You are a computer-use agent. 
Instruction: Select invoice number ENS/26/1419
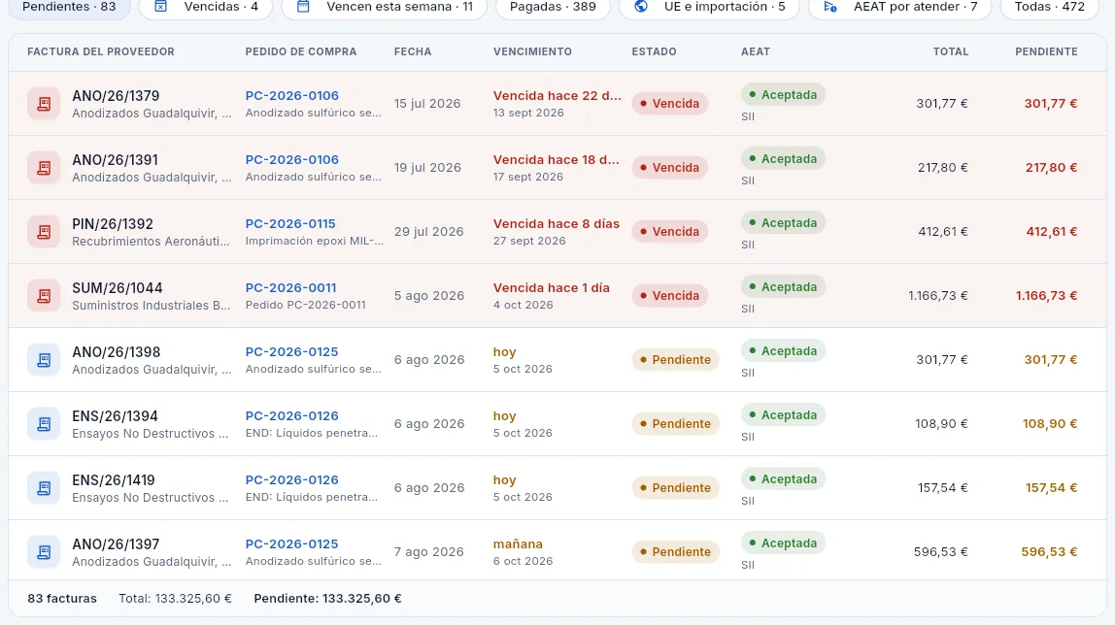tap(114, 480)
